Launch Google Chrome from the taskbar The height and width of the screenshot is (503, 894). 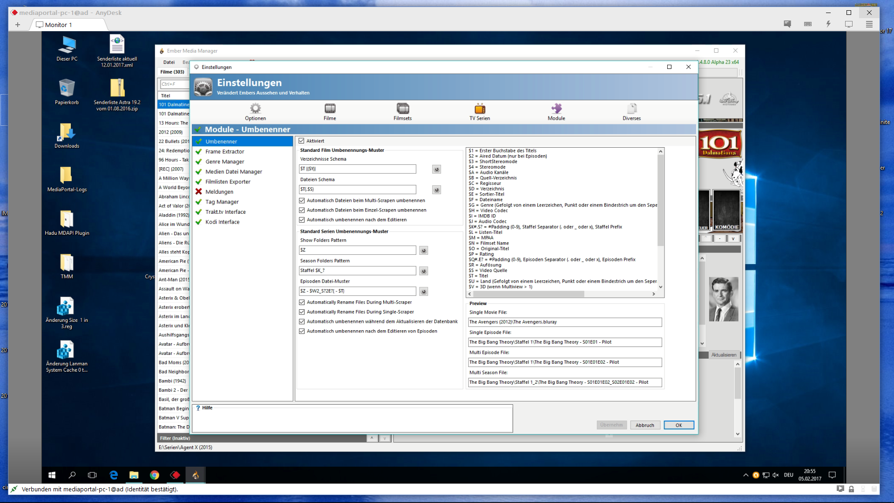pos(154,475)
